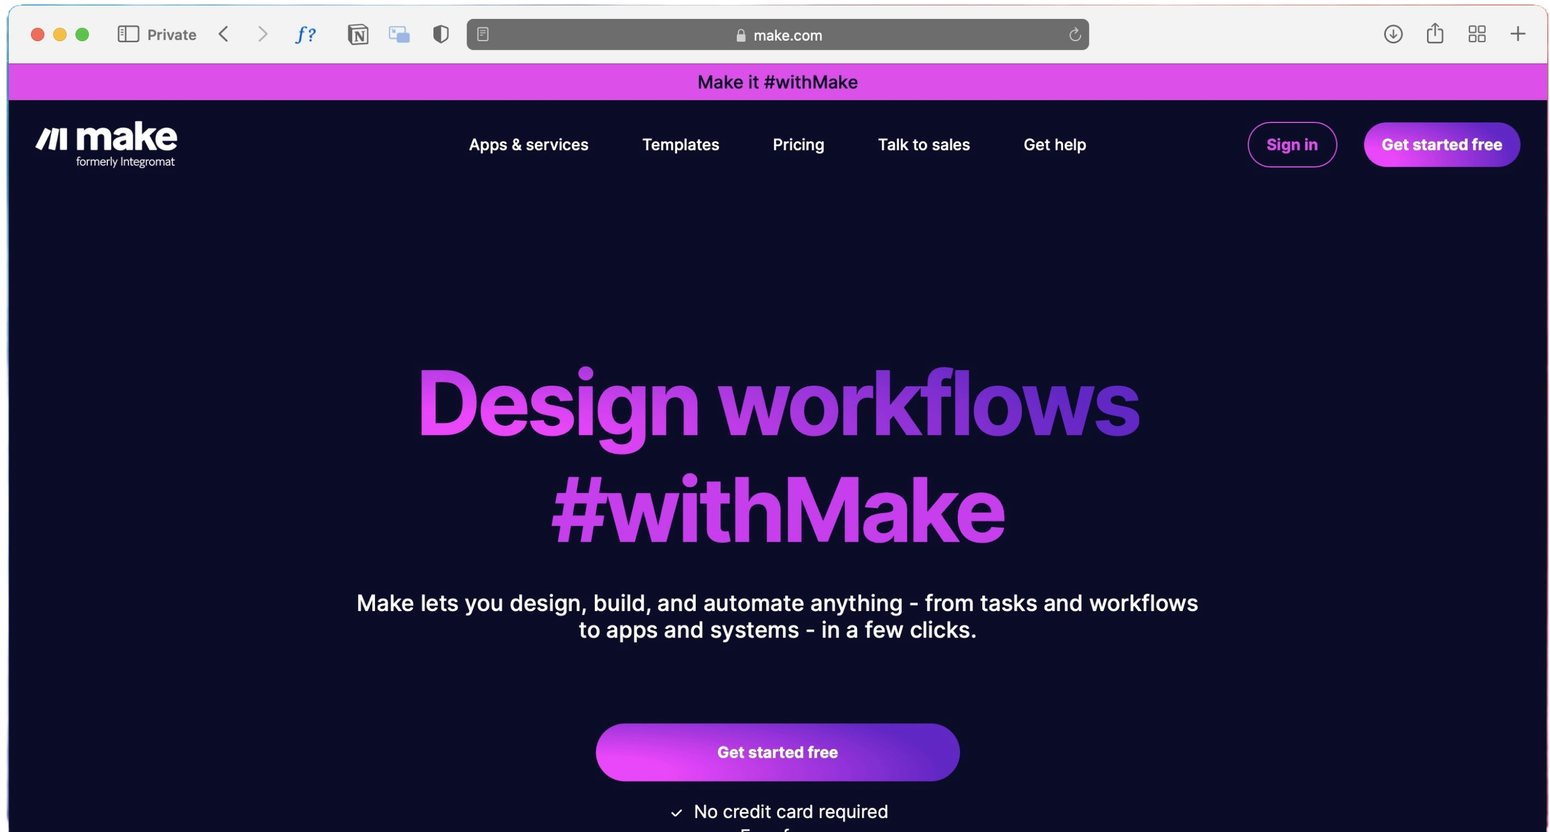The width and height of the screenshot is (1550, 832).
Task: Open a new tab with plus
Action: click(x=1517, y=34)
